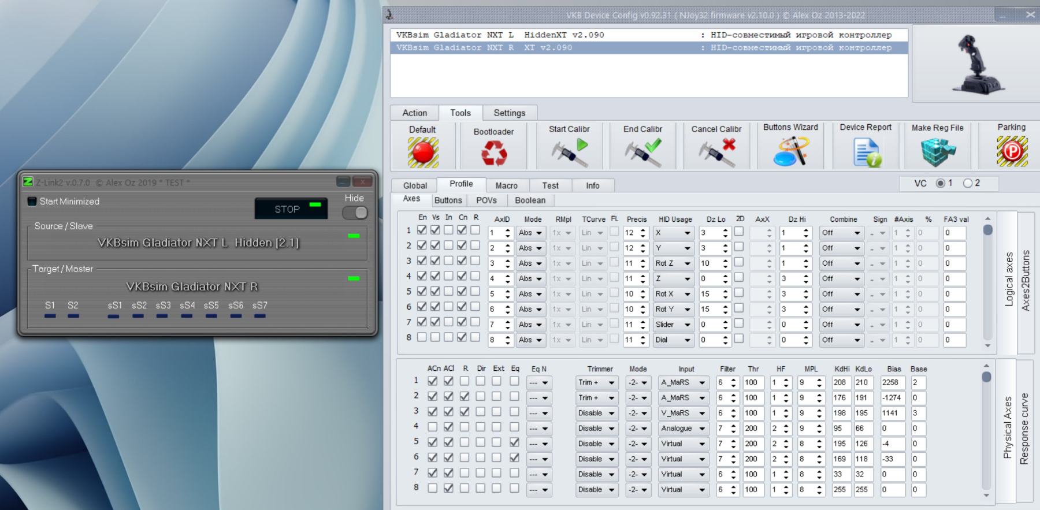Open Trimmer dropdown in physical axis row 1

click(x=596, y=383)
